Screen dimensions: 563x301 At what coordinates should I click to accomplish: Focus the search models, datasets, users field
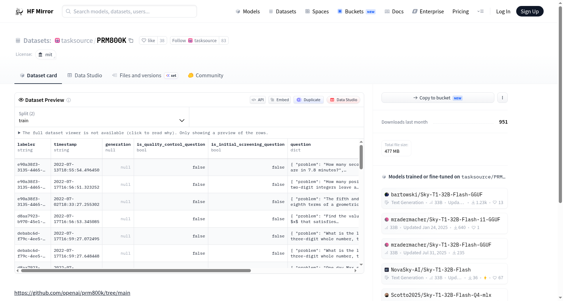(129, 11)
